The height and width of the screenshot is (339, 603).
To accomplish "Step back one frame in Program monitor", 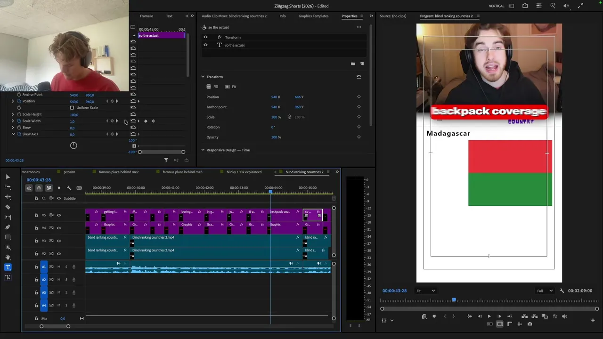I will pyautogui.click(x=480, y=317).
